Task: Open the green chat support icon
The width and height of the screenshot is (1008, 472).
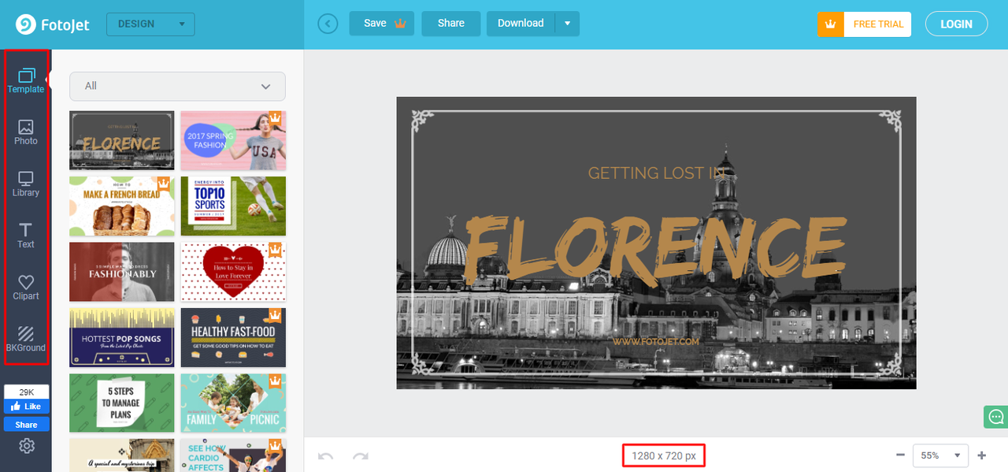Action: [995, 417]
